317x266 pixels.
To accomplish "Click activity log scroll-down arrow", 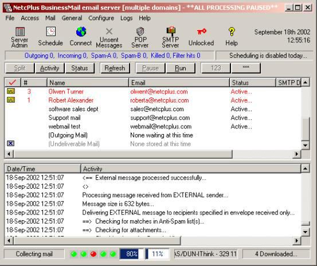I will pyautogui.click(x=306, y=232).
